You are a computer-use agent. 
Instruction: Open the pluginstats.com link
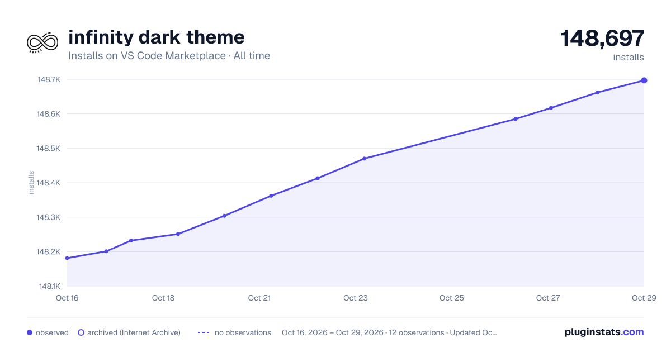[x=604, y=332]
